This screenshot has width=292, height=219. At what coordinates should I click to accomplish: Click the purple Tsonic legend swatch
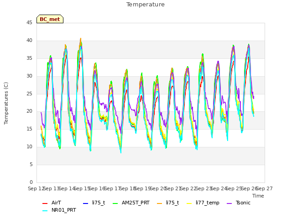(229, 203)
